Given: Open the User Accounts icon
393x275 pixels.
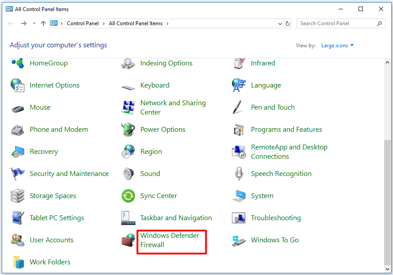Looking at the screenshot, I should pos(18,240).
